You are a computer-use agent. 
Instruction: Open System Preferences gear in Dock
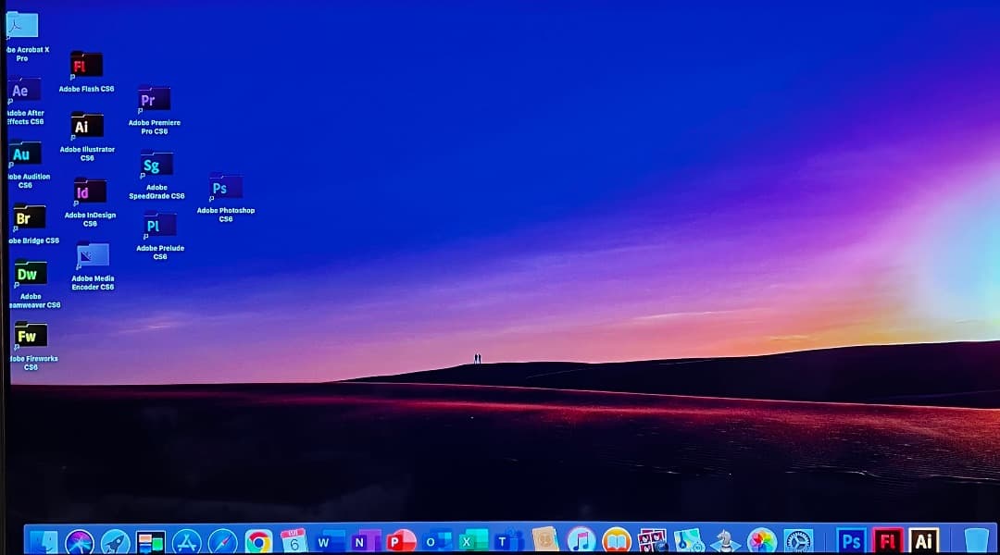tap(797, 541)
